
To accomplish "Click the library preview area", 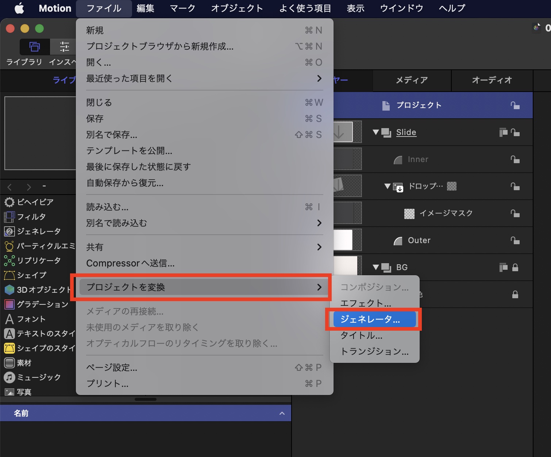I will 40,133.
